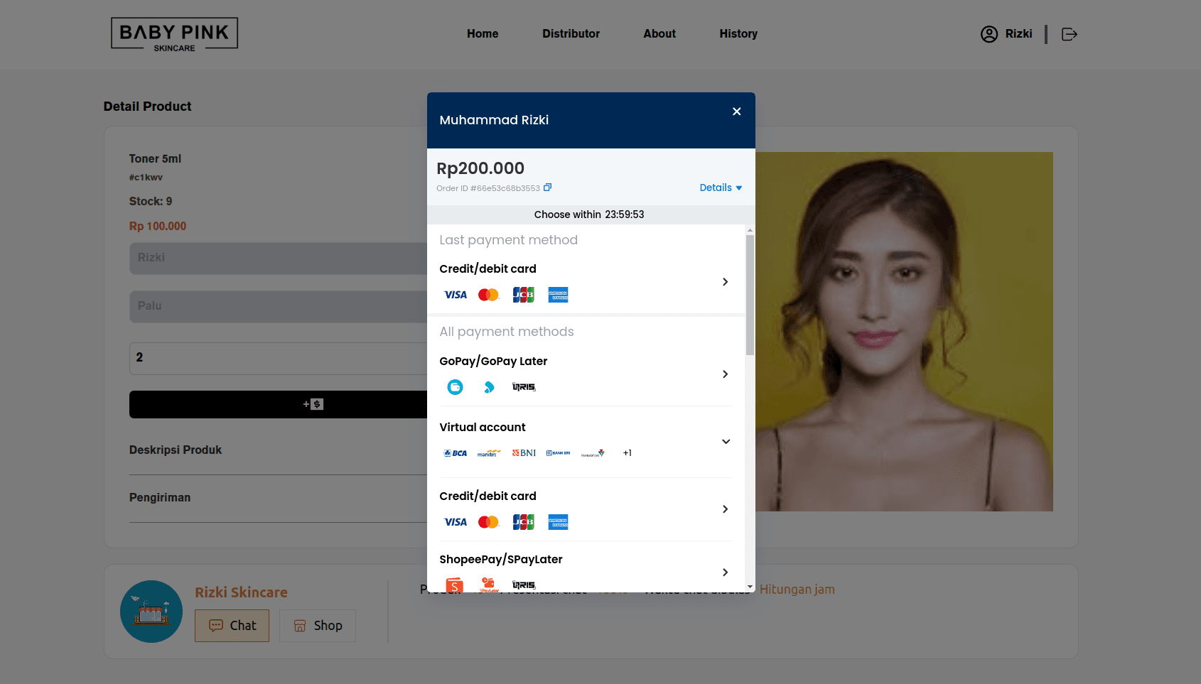1201x684 pixels.
Task: Copy the order ID with copy icon
Action: pos(547,188)
